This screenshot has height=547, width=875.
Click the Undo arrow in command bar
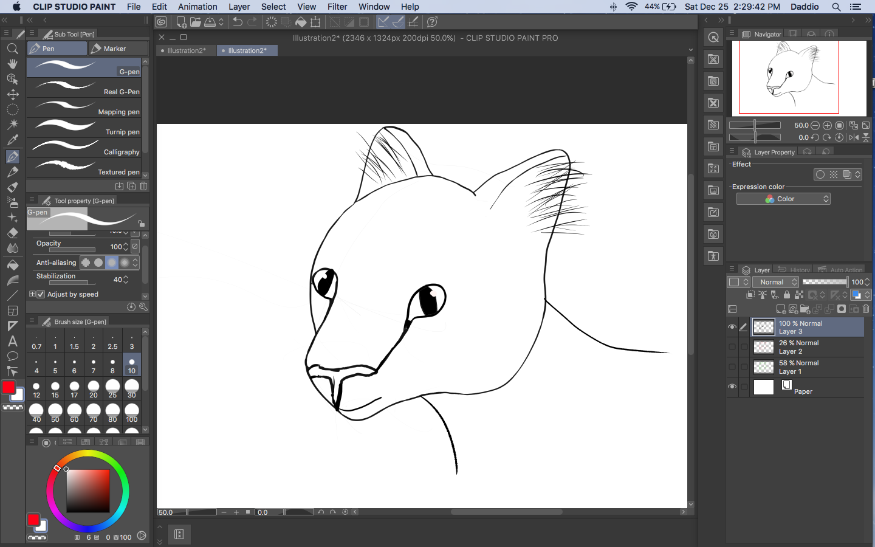click(x=238, y=22)
